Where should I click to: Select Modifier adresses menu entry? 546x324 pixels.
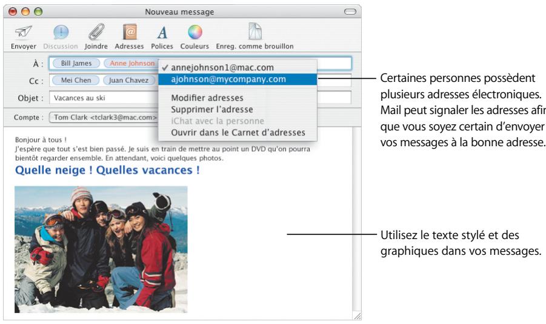point(238,98)
